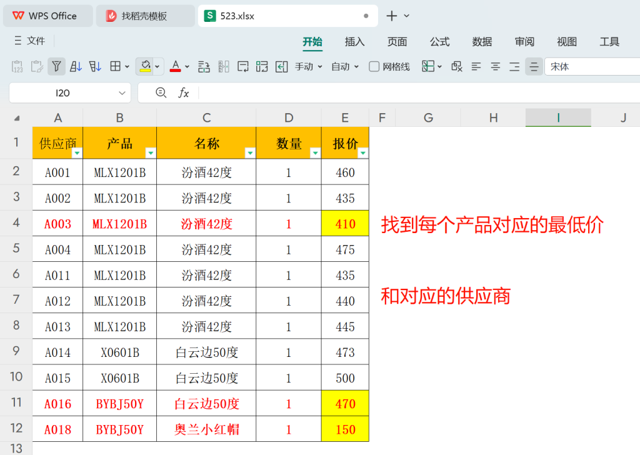Switch to the 插入 ribbon tab
The width and height of the screenshot is (640, 455).
pyautogui.click(x=354, y=42)
